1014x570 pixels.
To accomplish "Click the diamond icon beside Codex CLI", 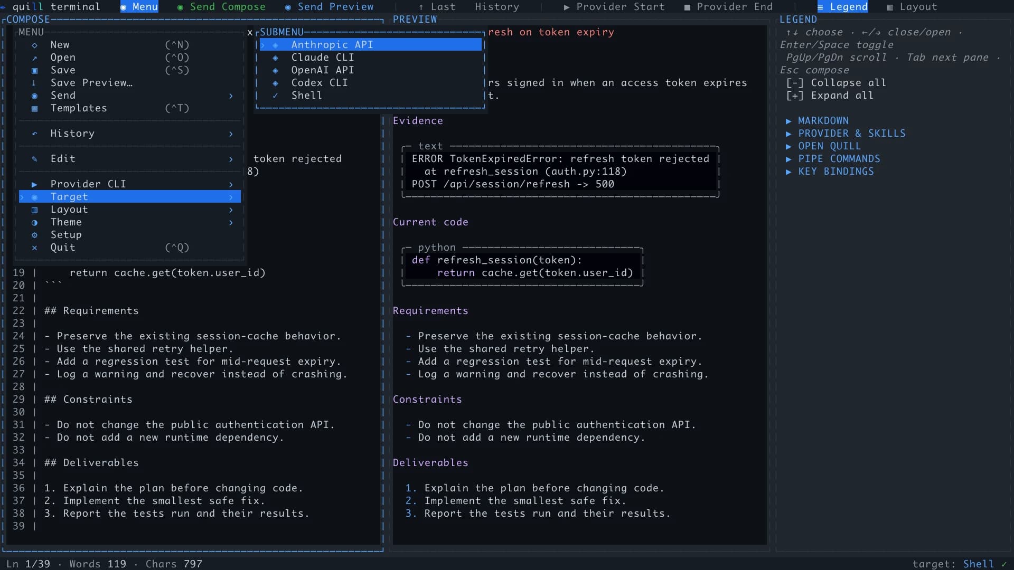I will [275, 83].
